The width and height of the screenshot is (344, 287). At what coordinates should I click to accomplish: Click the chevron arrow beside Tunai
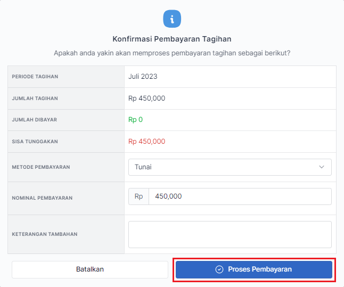click(322, 167)
